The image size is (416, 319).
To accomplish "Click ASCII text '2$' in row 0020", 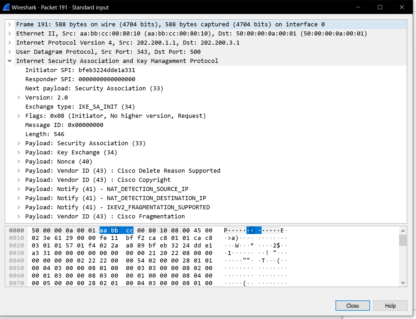I will point(277,246).
